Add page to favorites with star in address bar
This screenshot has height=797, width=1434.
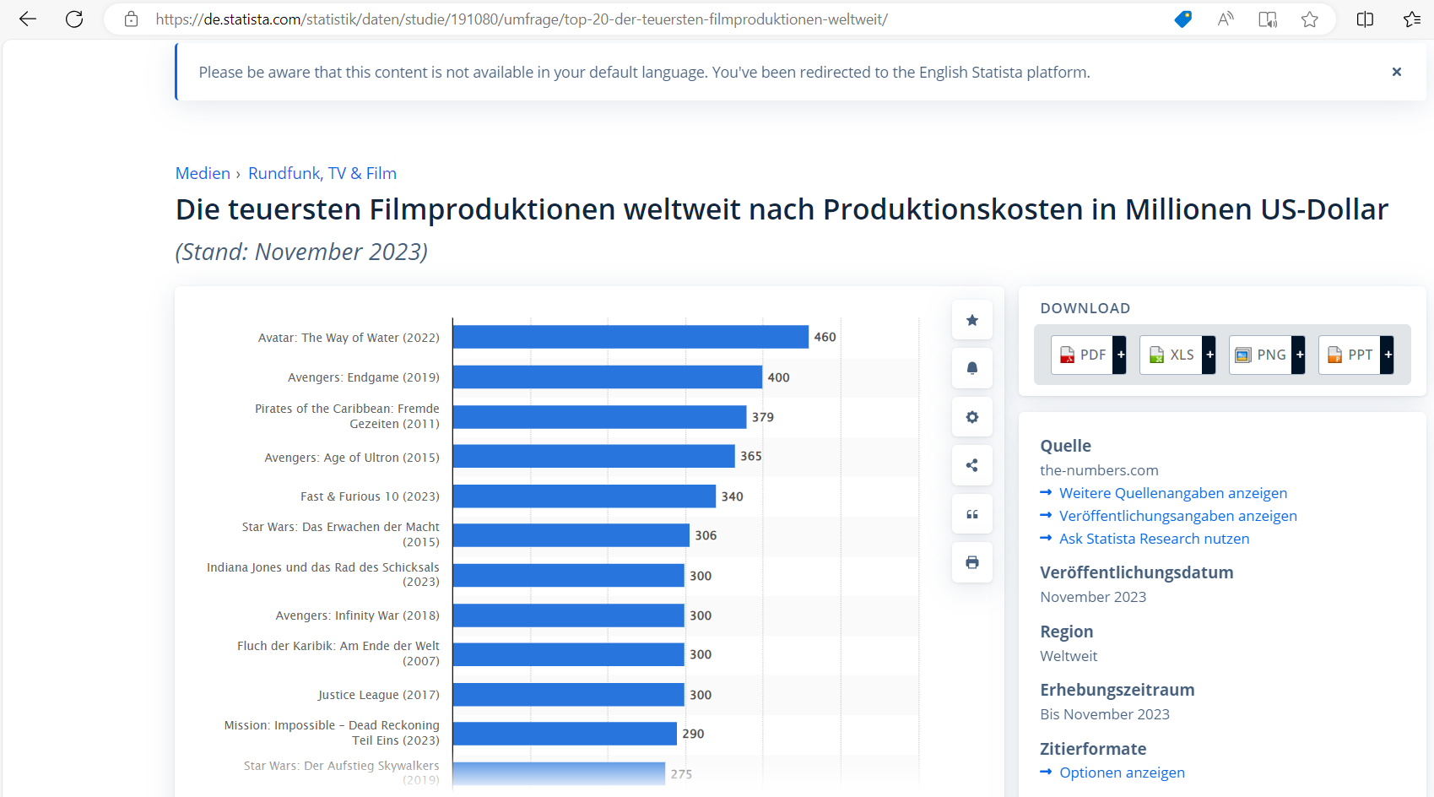[1309, 19]
